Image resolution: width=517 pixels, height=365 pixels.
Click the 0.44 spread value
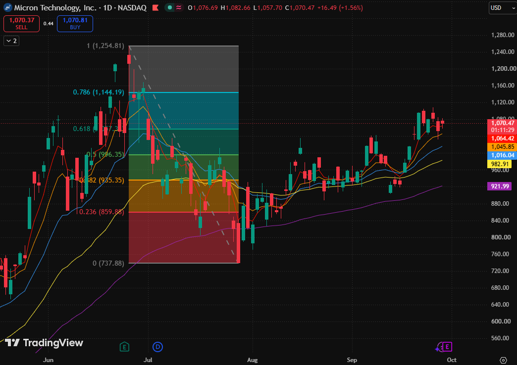(49, 24)
